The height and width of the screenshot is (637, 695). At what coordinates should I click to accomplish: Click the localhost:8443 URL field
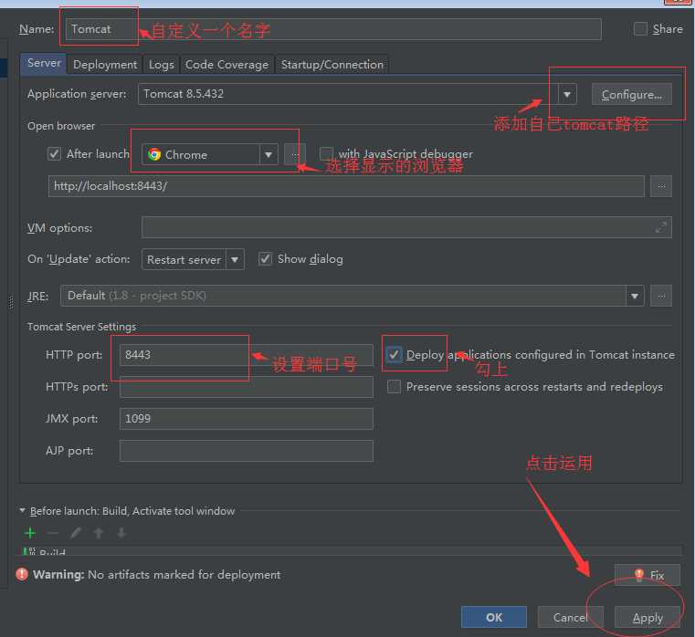(346, 186)
